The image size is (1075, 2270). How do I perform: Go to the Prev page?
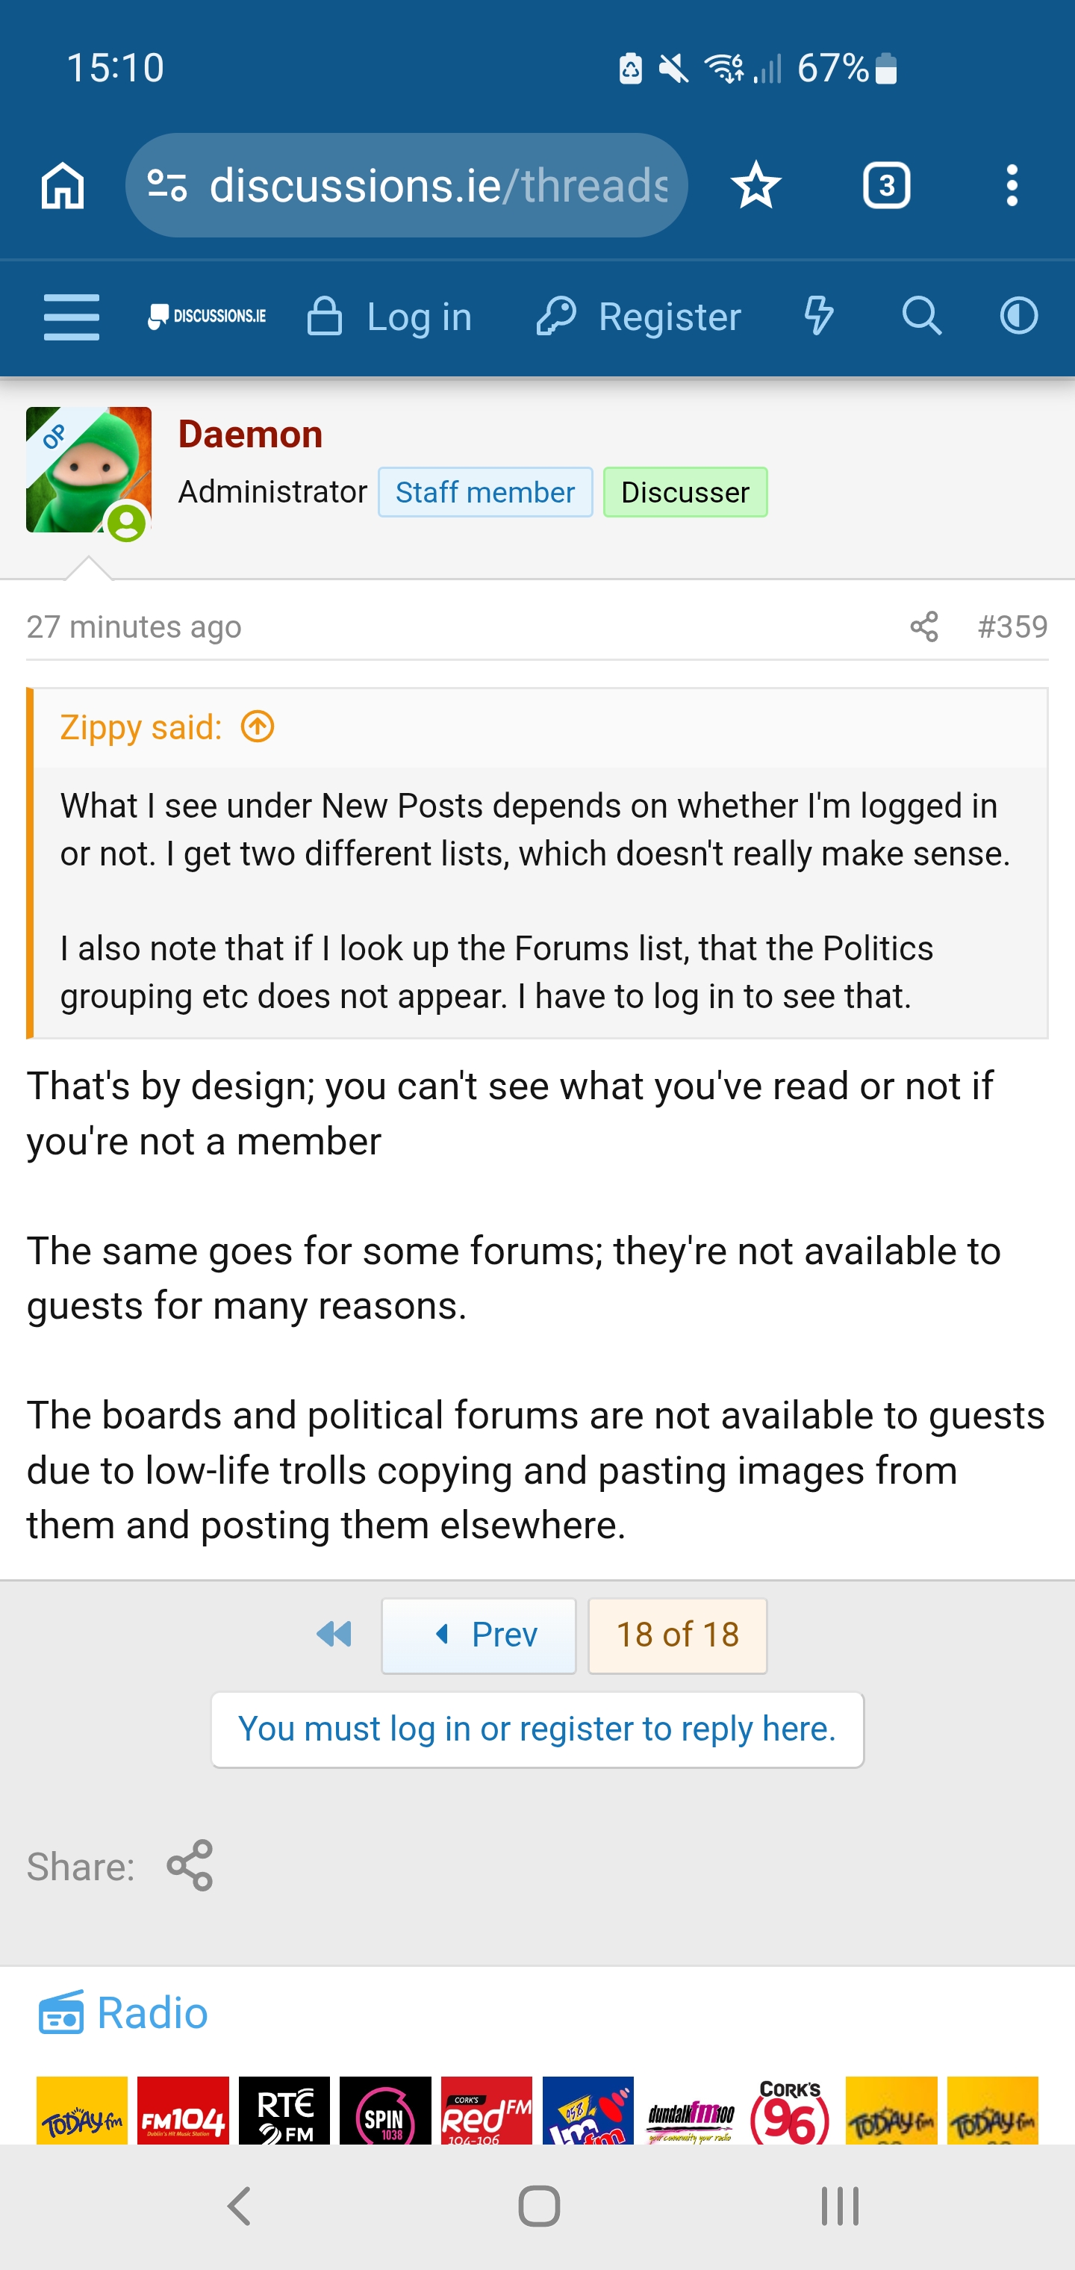[x=479, y=1635]
